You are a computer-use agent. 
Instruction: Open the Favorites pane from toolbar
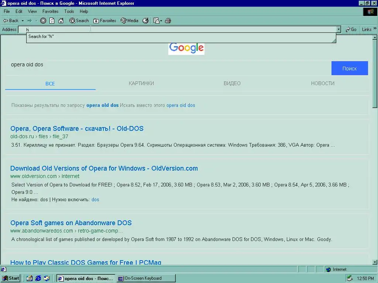[104, 21]
